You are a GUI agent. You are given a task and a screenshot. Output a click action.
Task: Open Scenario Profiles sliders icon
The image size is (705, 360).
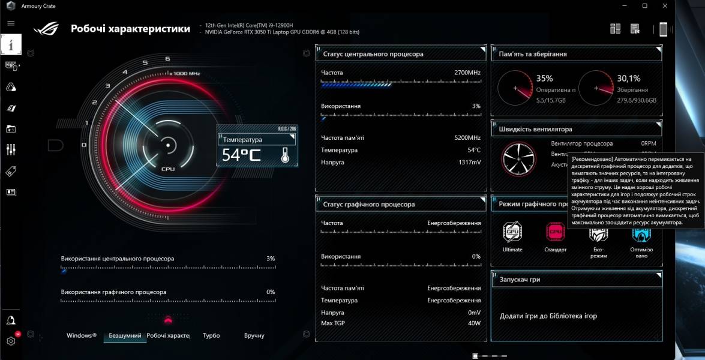11,149
